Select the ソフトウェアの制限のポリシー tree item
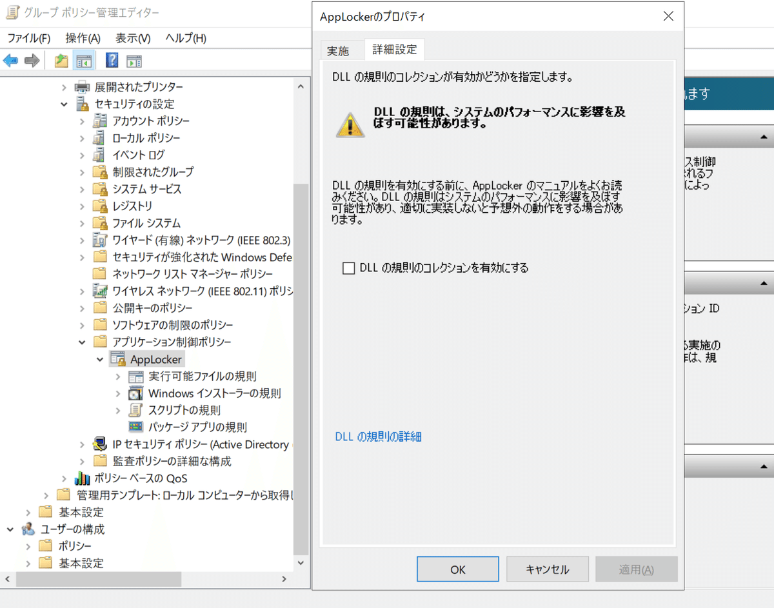This screenshot has width=774, height=608. [x=173, y=325]
